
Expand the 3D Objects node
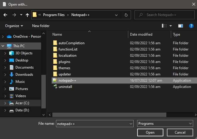tap(5, 53)
